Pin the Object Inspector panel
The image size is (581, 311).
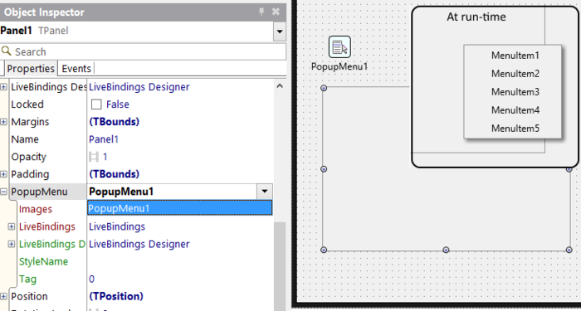261,12
